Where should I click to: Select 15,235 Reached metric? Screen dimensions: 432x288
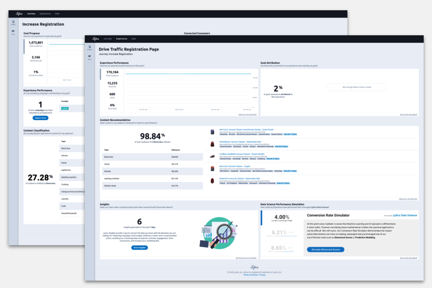click(112, 84)
